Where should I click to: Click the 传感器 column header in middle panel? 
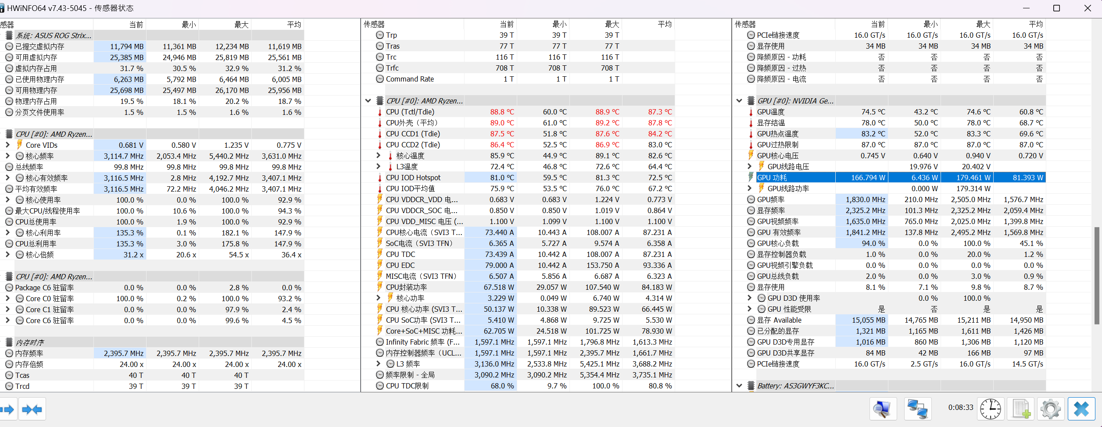click(x=412, y=24)
